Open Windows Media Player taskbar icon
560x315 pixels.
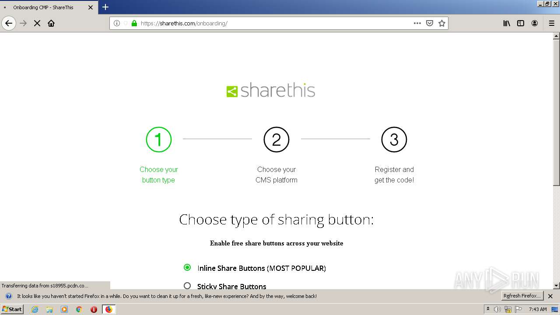pos(64,309)
